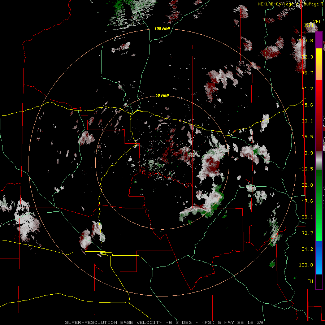This screenshot has height=325, width=325.
Task: Select the -16.5 value on velocity scale
Action: (x=306, y=169)
